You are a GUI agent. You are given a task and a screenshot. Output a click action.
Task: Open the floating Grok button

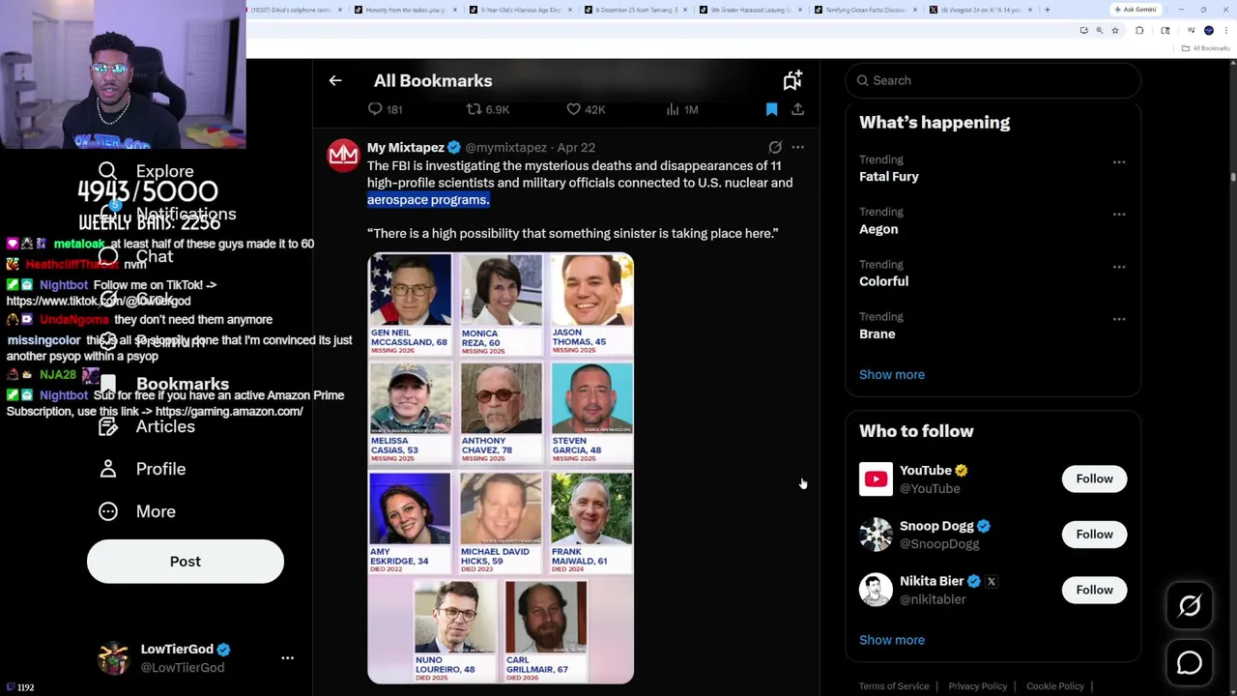coord(1190,606)
